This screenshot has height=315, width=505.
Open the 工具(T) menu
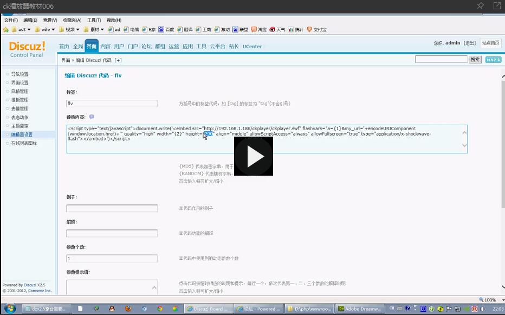coord(94,20)
